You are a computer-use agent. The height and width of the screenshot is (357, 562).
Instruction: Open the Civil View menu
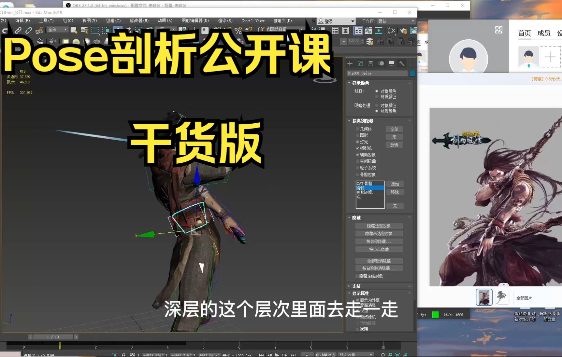pos(253,21)
